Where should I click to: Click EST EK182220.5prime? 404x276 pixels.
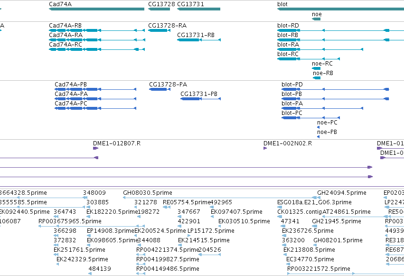[88, 217]
